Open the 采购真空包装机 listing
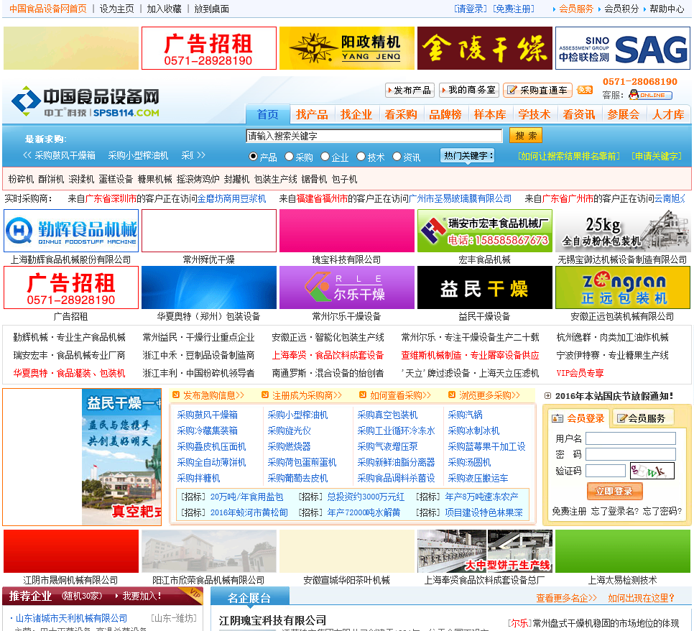The height and width of the screenshot is (631, 694). (x=387, y=415)
